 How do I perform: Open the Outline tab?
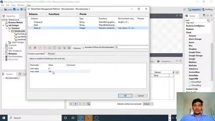point(9,74)
